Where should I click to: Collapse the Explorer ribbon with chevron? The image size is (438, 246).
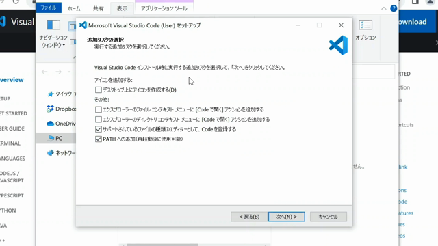pyautogui.click(x=384, y=9)
